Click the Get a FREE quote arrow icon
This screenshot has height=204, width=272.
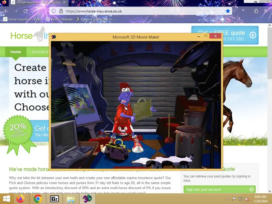point(253,35)
